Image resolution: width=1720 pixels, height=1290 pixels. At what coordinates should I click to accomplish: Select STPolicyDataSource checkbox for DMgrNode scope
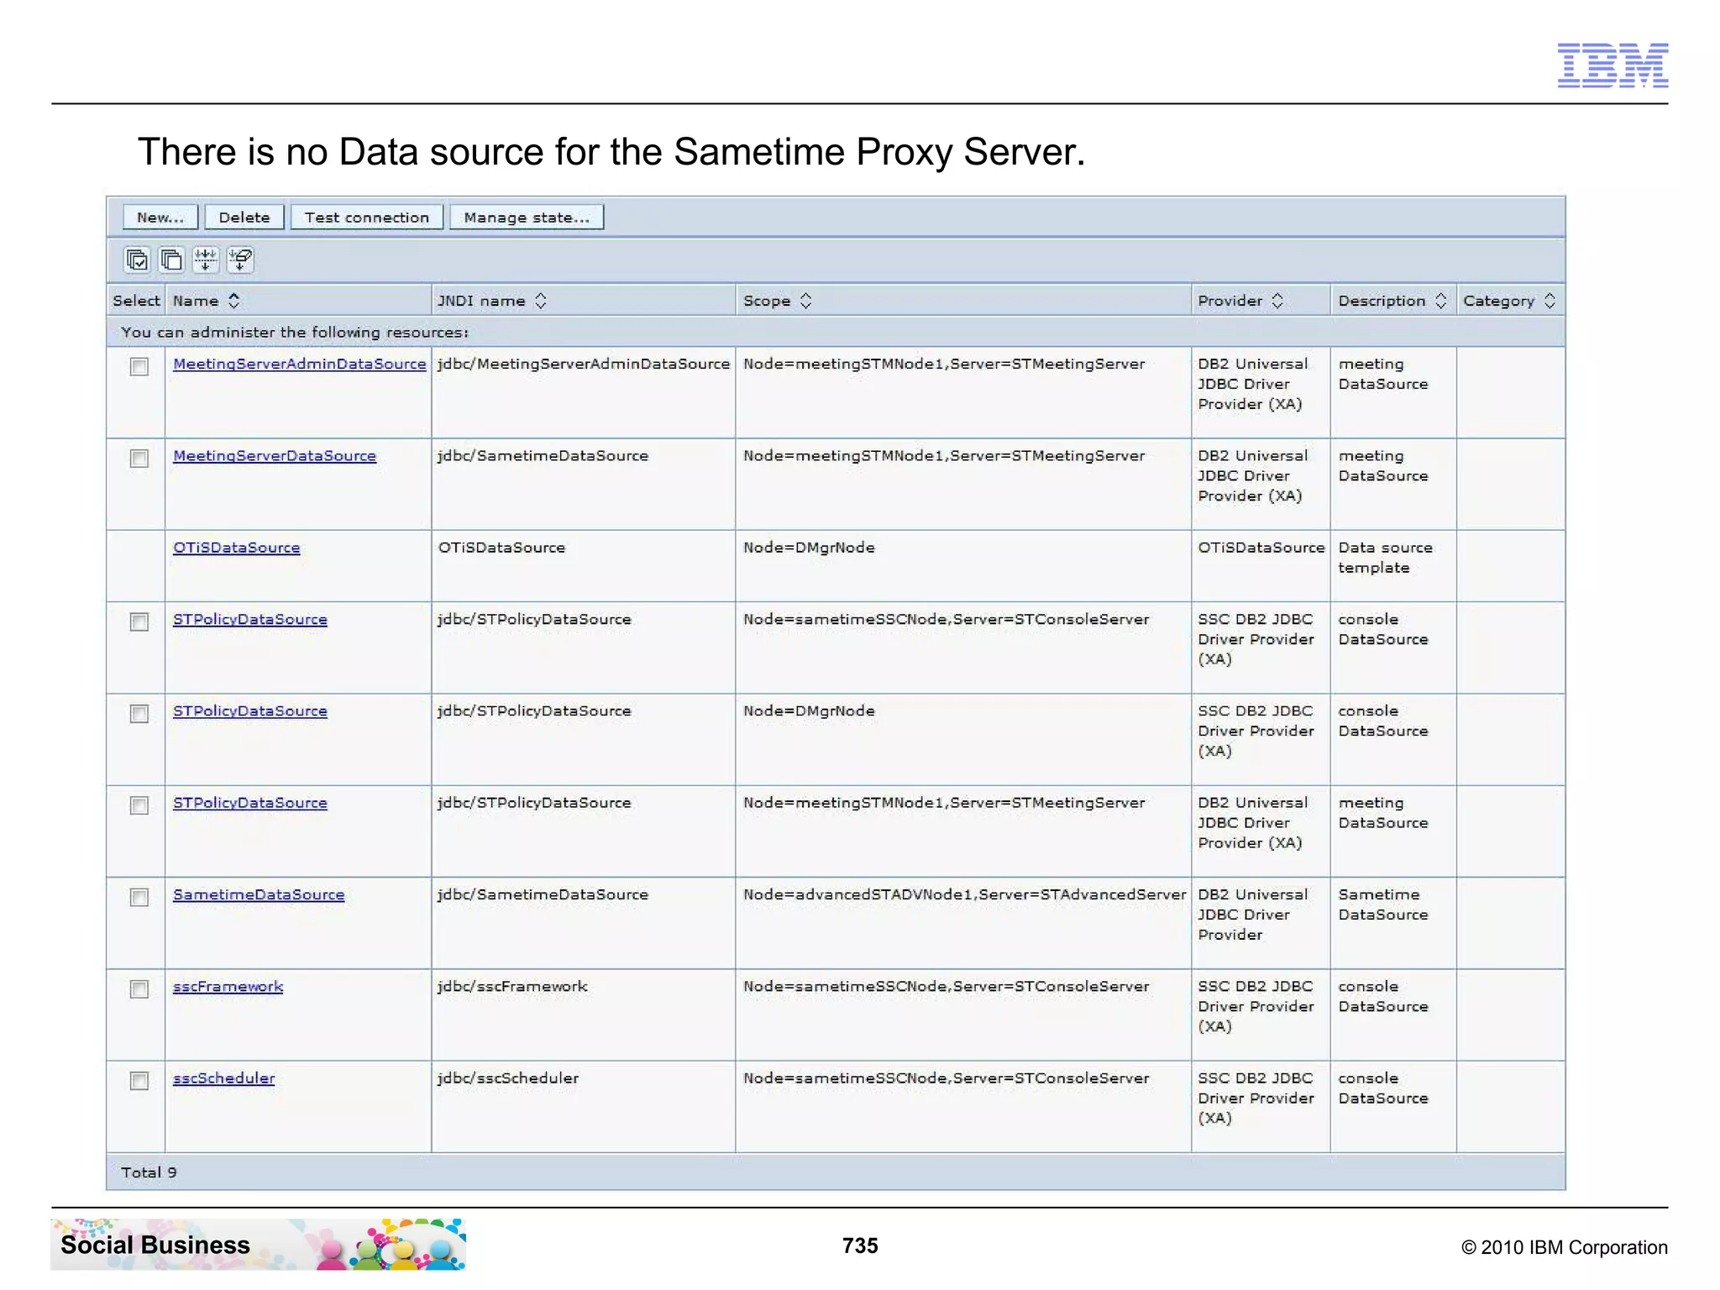point(139,714)
